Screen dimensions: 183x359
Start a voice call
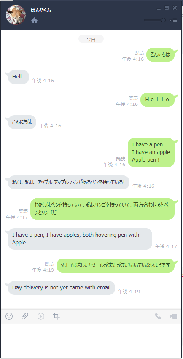pos(158,316)
